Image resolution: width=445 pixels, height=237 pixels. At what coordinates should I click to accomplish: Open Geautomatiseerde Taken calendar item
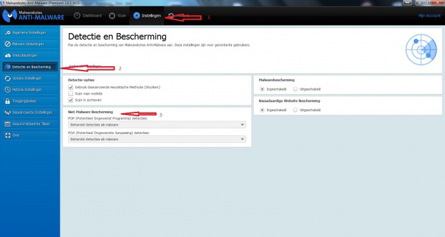[30, 124]
